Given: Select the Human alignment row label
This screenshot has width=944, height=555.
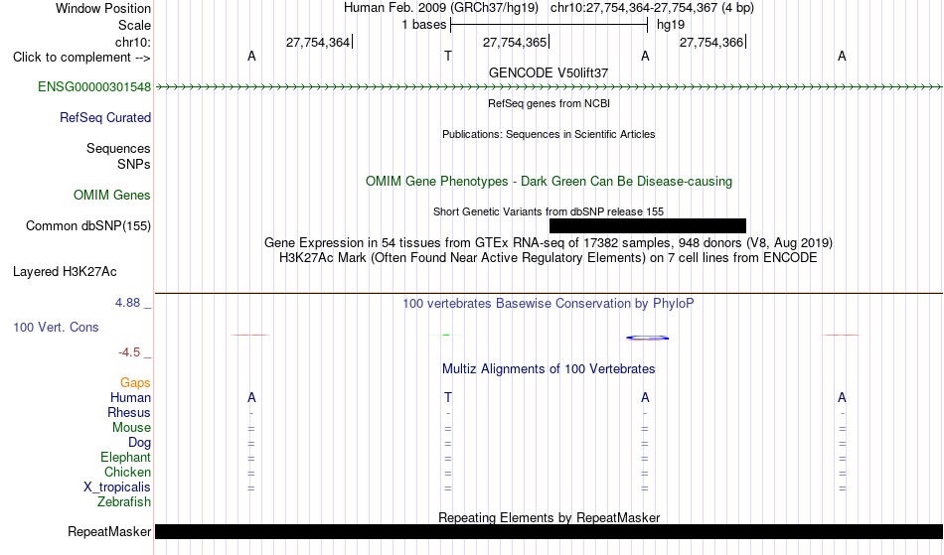Looking at the screenshot, I should click(130, 398).
